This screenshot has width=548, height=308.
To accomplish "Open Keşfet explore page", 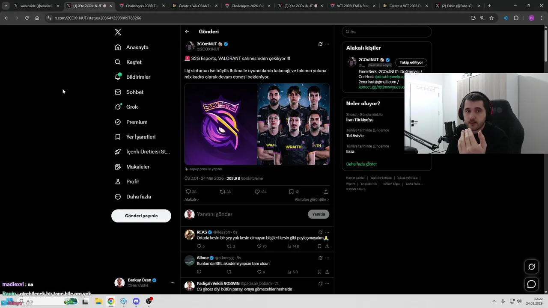I will coord(128,62).
